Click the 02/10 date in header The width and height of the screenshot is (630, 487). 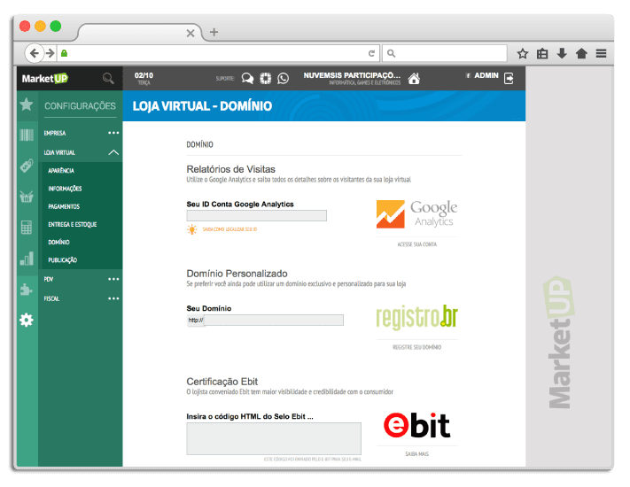pos(144,75)
